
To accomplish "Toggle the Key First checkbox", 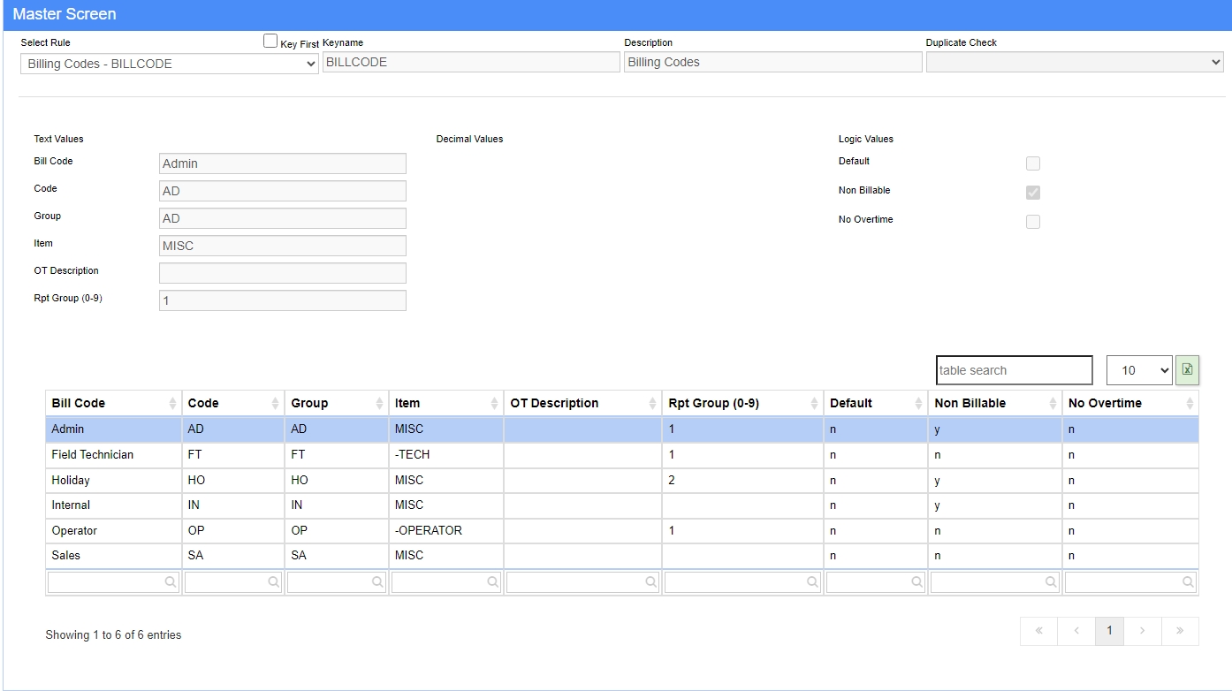I will [270, 41].
